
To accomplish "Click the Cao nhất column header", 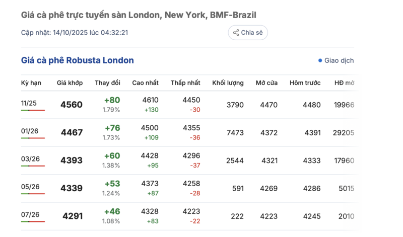I will (146, 83).
